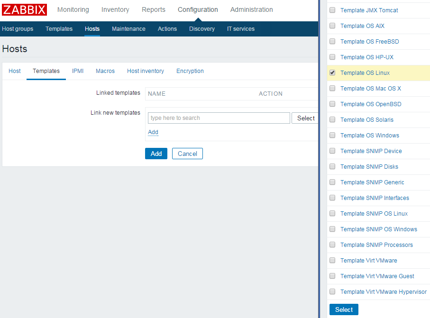The height and width of the screenshot is (318, 430).
Task: Focus the template search field
Action: click(219, 118)
